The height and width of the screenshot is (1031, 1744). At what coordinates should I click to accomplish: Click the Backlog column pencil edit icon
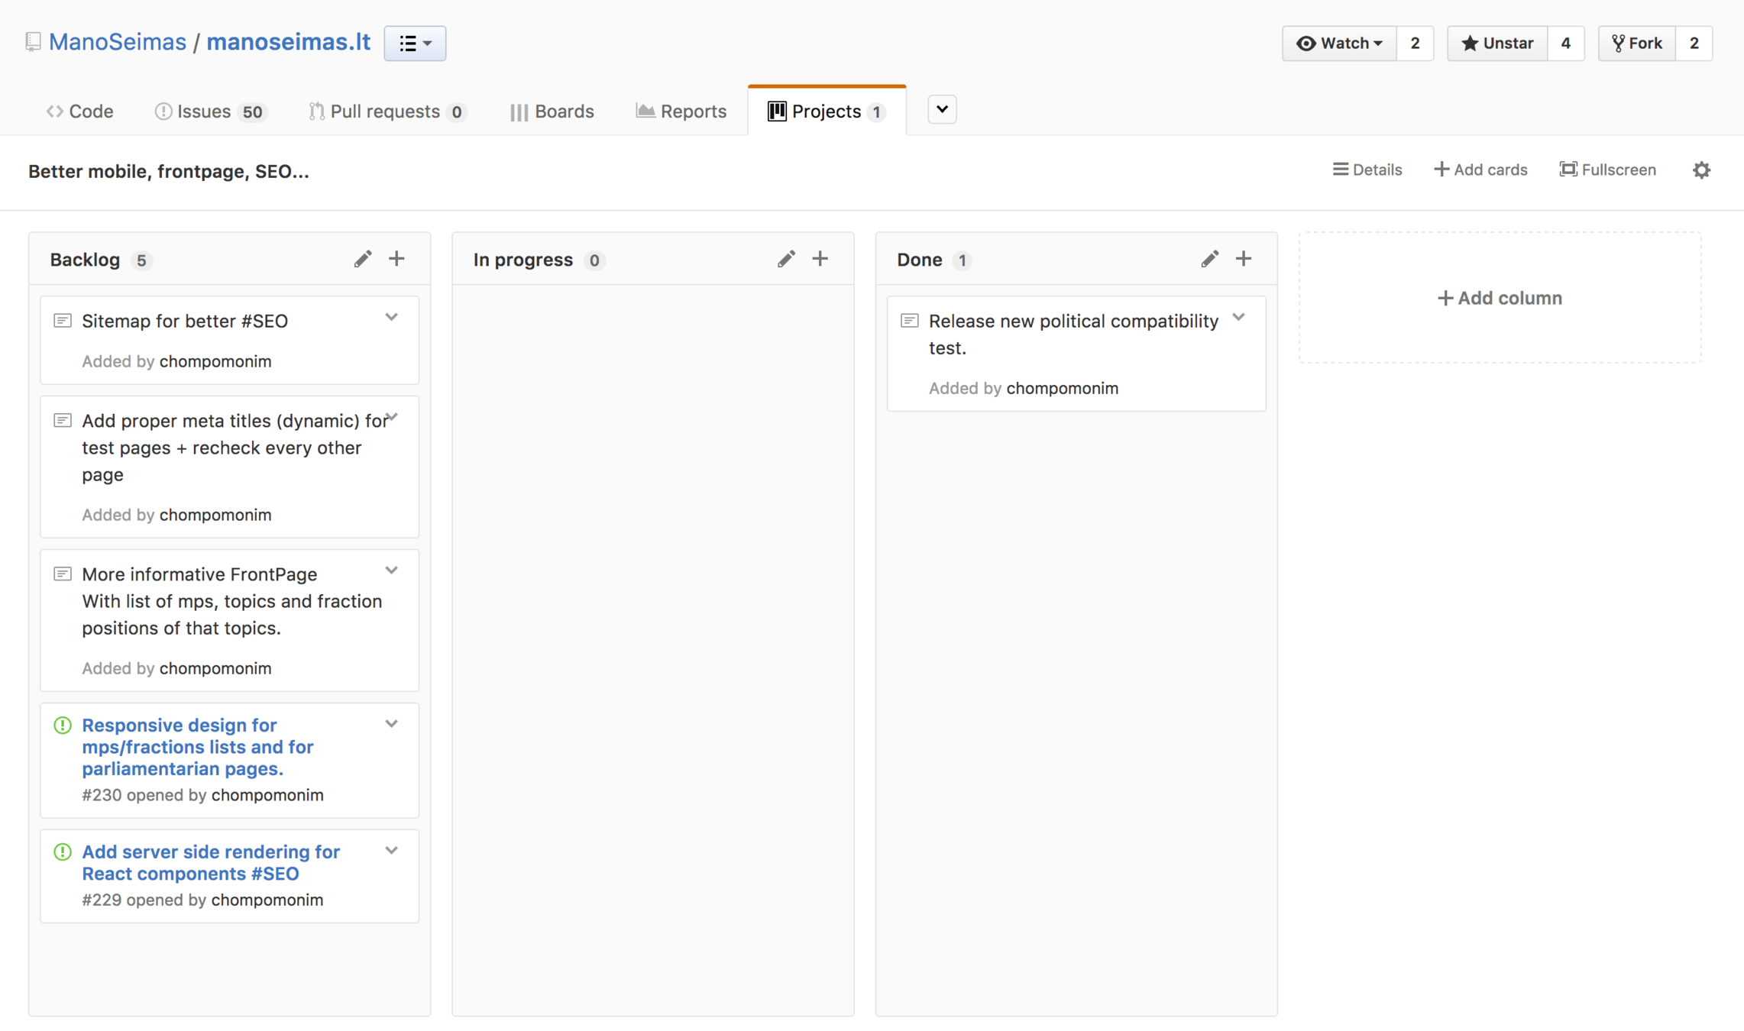pyautogui.click(x=362, y=259)
